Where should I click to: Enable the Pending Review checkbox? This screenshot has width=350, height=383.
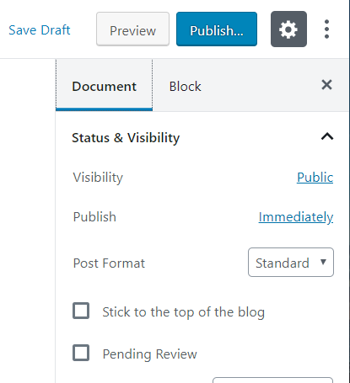81,353
